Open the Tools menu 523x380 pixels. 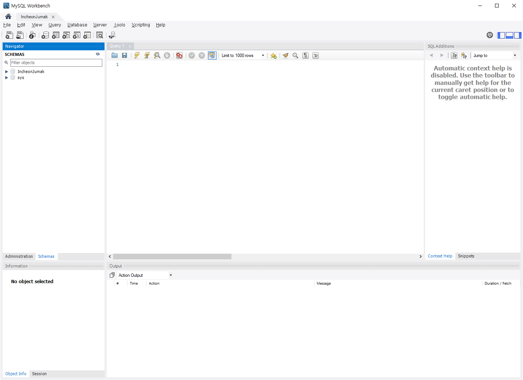119,25
